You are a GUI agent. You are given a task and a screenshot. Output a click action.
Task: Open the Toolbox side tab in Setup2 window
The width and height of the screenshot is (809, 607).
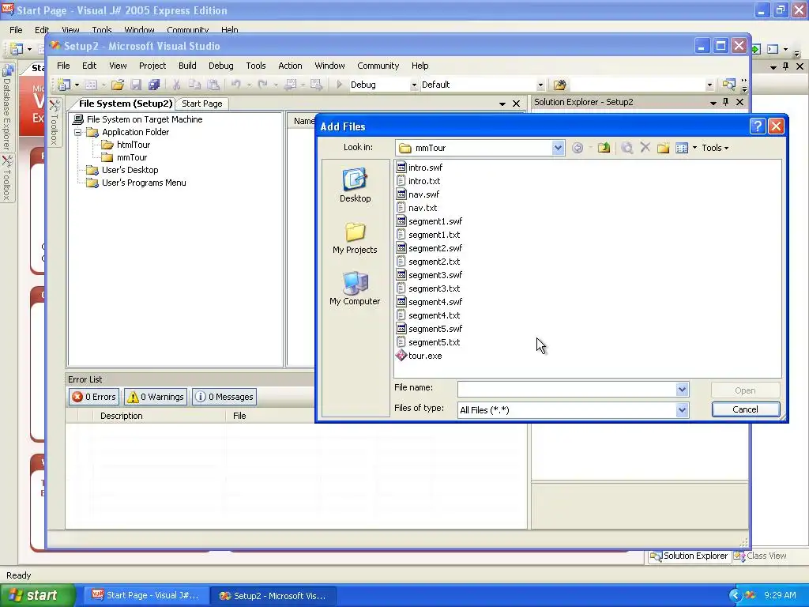(x=55, y=122)
